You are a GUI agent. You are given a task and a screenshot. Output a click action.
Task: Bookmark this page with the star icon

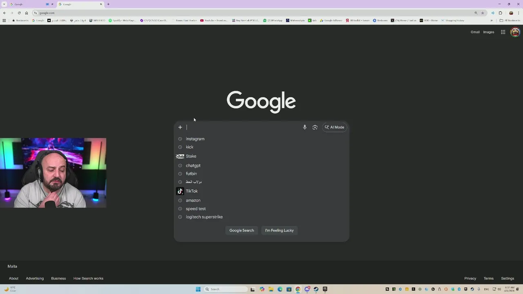tap(483, 13)
